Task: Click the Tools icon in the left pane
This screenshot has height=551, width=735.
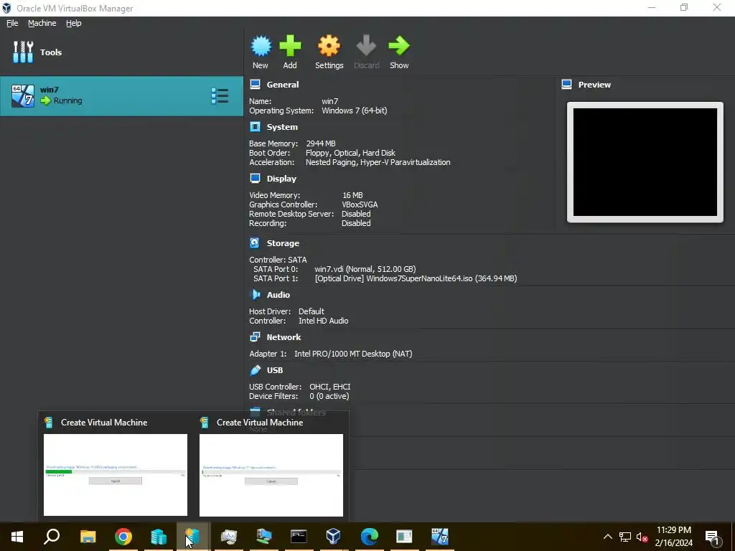Action: (x=23, y=52)
